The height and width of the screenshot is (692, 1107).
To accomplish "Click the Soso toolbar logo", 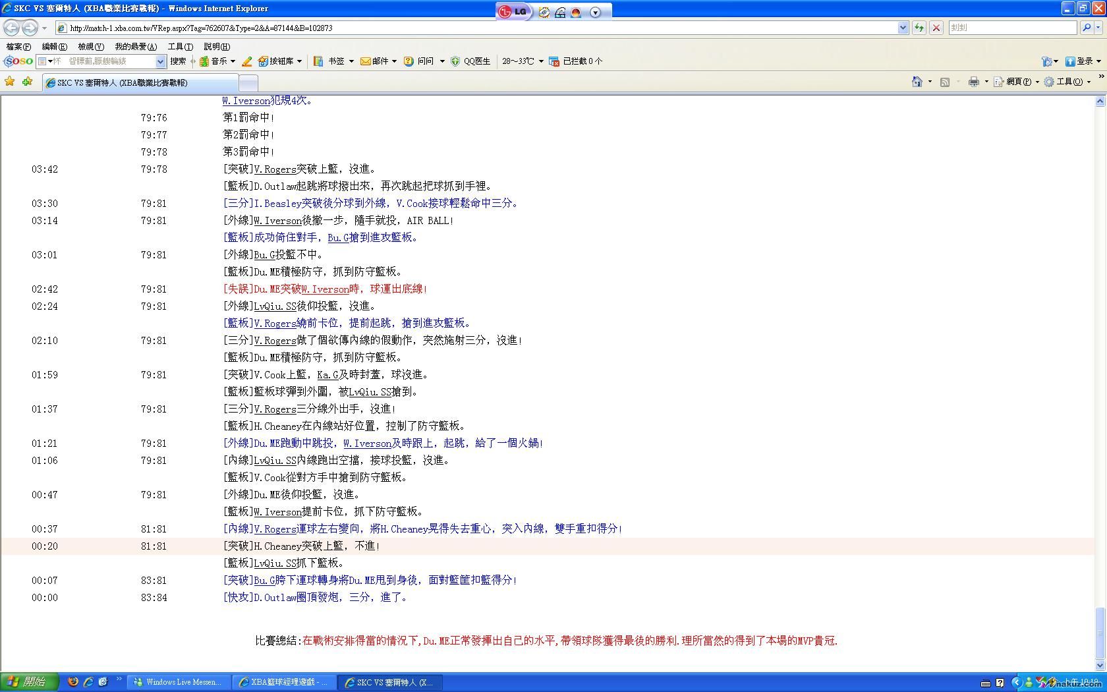I will point(18,61).
